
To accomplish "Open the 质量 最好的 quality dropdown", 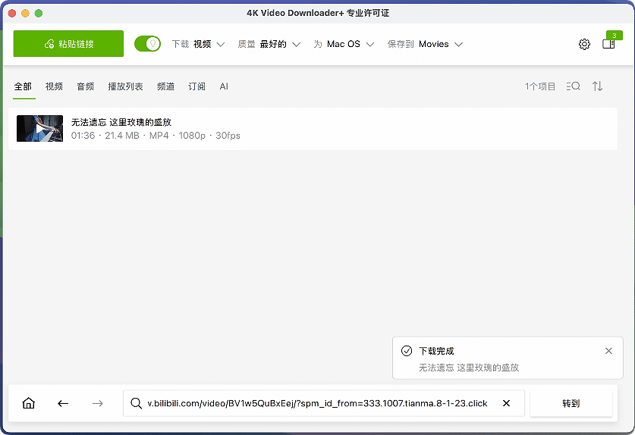I will [269, 44].
